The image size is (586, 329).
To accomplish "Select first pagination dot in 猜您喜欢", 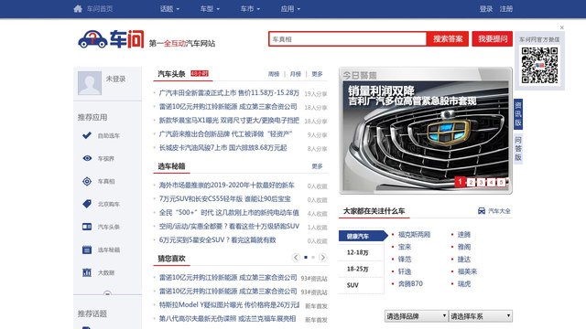I will (x=306, y=258).
